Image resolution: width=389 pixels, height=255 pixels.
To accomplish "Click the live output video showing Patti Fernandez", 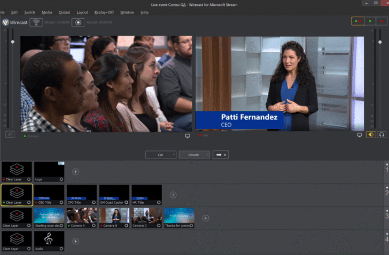I will coord(280,84).
